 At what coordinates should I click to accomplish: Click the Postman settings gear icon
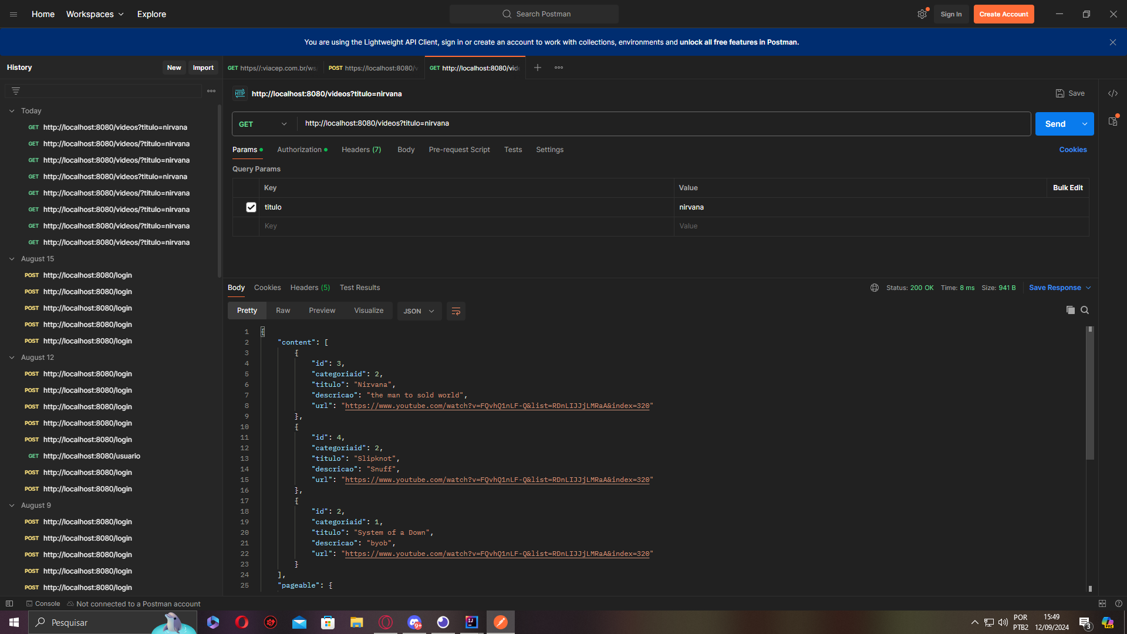[922, 14]
